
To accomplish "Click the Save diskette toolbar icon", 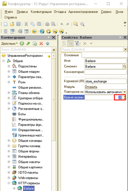I will coord(18,24).
